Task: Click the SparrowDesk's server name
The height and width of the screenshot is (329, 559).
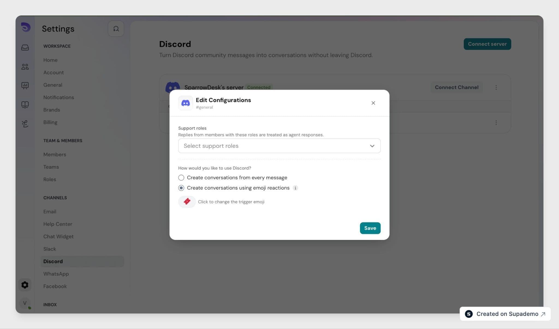Action: [x=214, y=87]
